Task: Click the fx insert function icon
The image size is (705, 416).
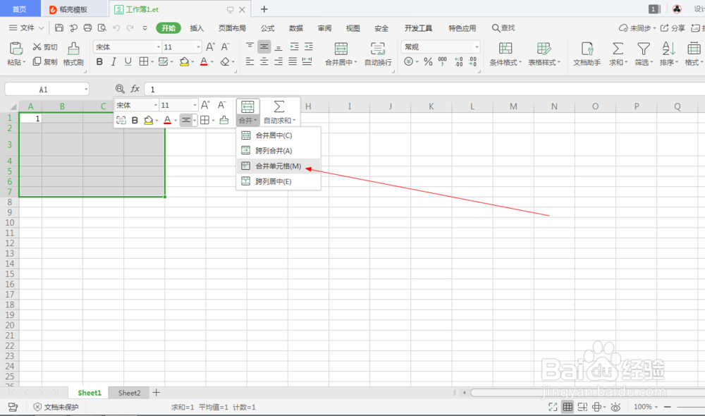Action: click(x=135, y=89)
